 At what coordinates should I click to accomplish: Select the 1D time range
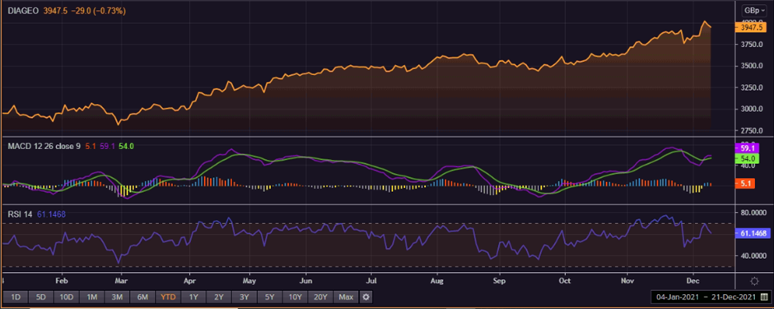(x=16, y=297)
